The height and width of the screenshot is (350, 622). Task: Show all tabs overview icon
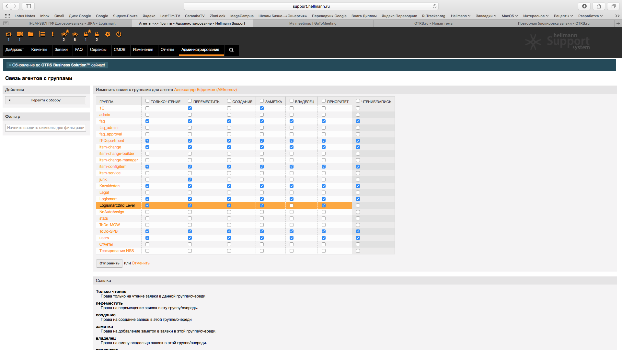coord(613,6)
